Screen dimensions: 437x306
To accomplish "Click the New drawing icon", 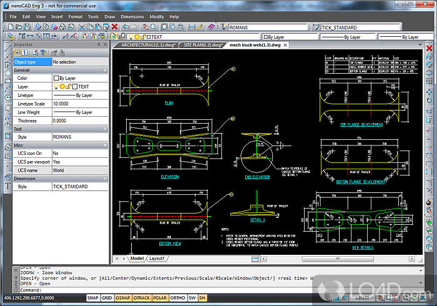I will coord(11,27).
